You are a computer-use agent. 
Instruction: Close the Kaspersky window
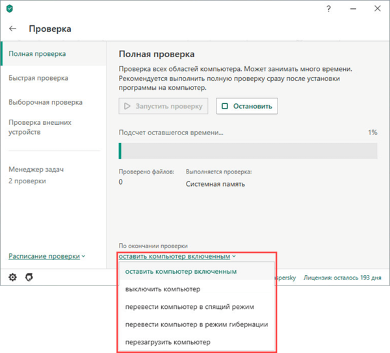coord(377,8)
